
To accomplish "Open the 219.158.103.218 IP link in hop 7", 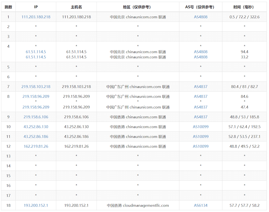I will tap(36, 87).
